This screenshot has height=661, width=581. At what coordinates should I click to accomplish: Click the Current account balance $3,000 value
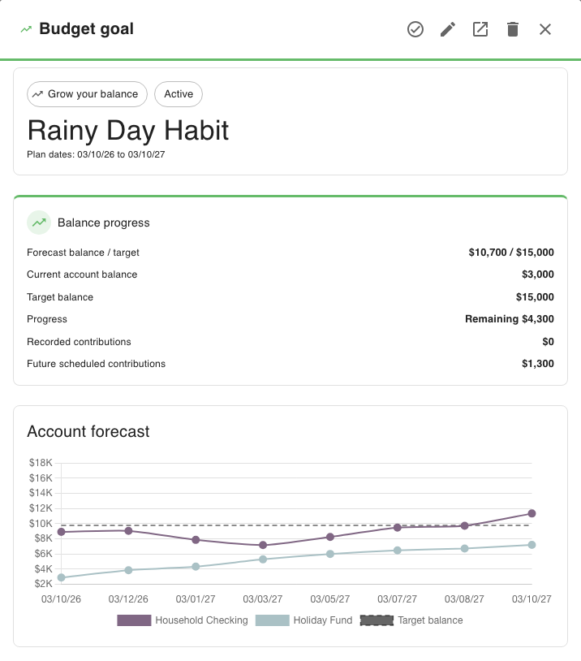pyautogui.click(x=538, y=274)
